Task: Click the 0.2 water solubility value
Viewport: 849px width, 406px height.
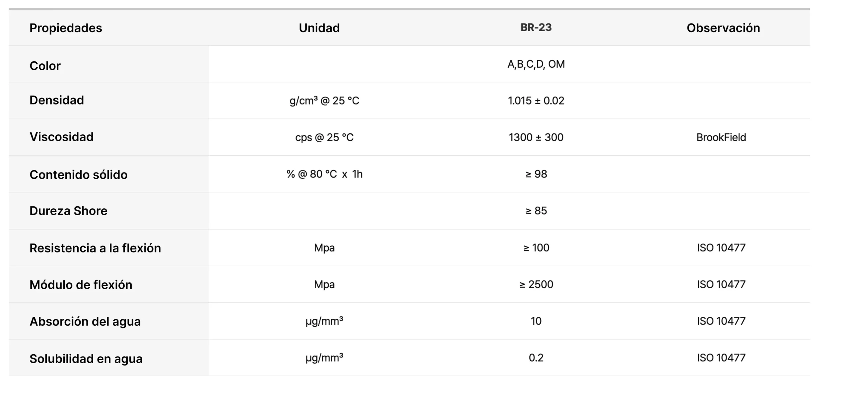Action: coord(536,358)
